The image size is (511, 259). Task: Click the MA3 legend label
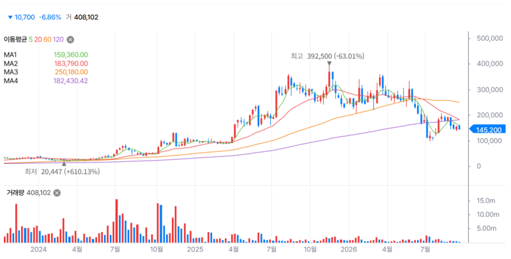tap(11, 72)
